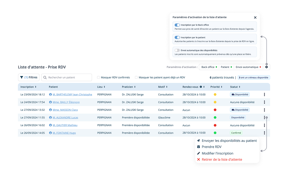The height and width of the screenshot is (176, 288).
Task: Click the calendar icon beside Prendre RDV
Action: tap(198, 147)
